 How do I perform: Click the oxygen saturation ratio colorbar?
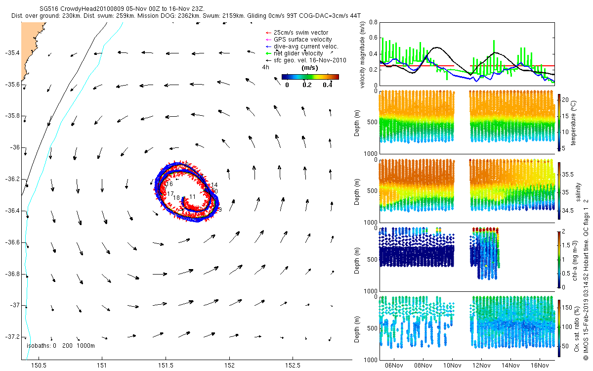[559, 328]
